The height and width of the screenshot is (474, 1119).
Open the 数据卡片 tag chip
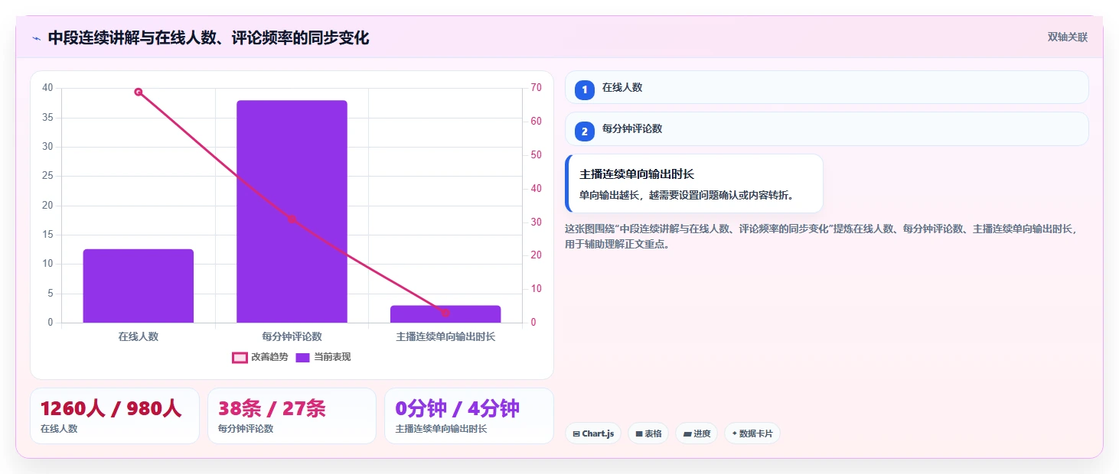752,433
